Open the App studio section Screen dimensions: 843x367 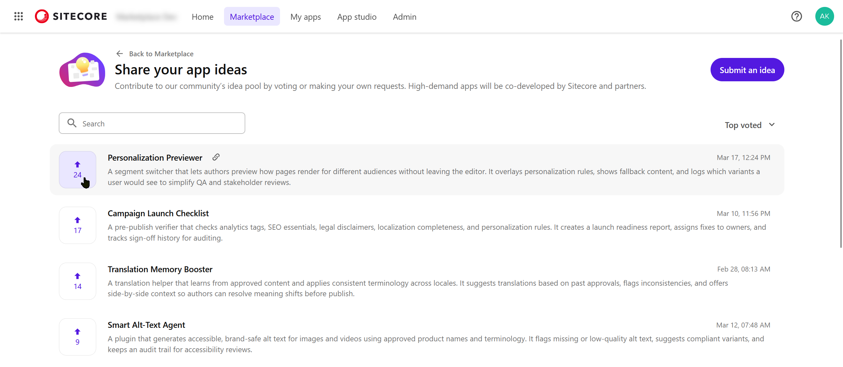coord(356,16)
